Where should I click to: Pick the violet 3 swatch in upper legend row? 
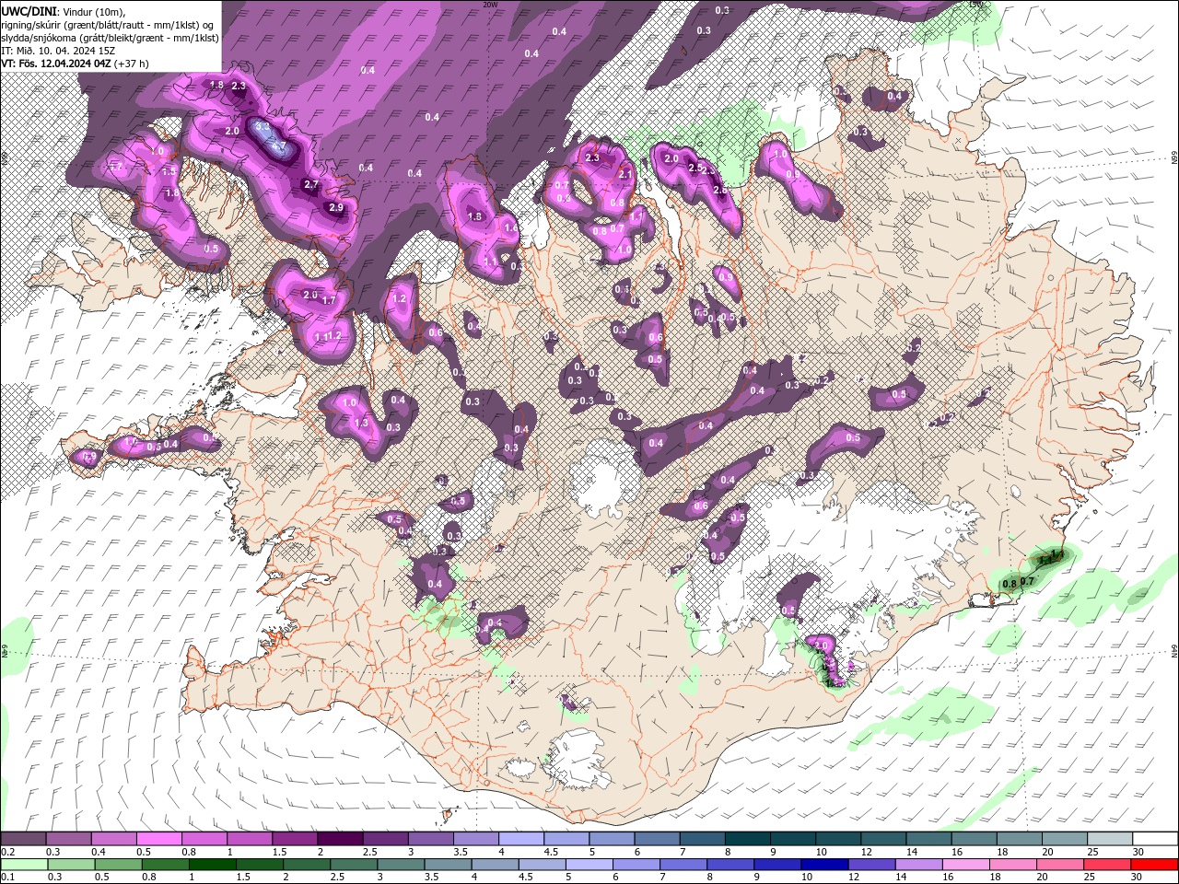pyautogui.click(x=429, y=839)
